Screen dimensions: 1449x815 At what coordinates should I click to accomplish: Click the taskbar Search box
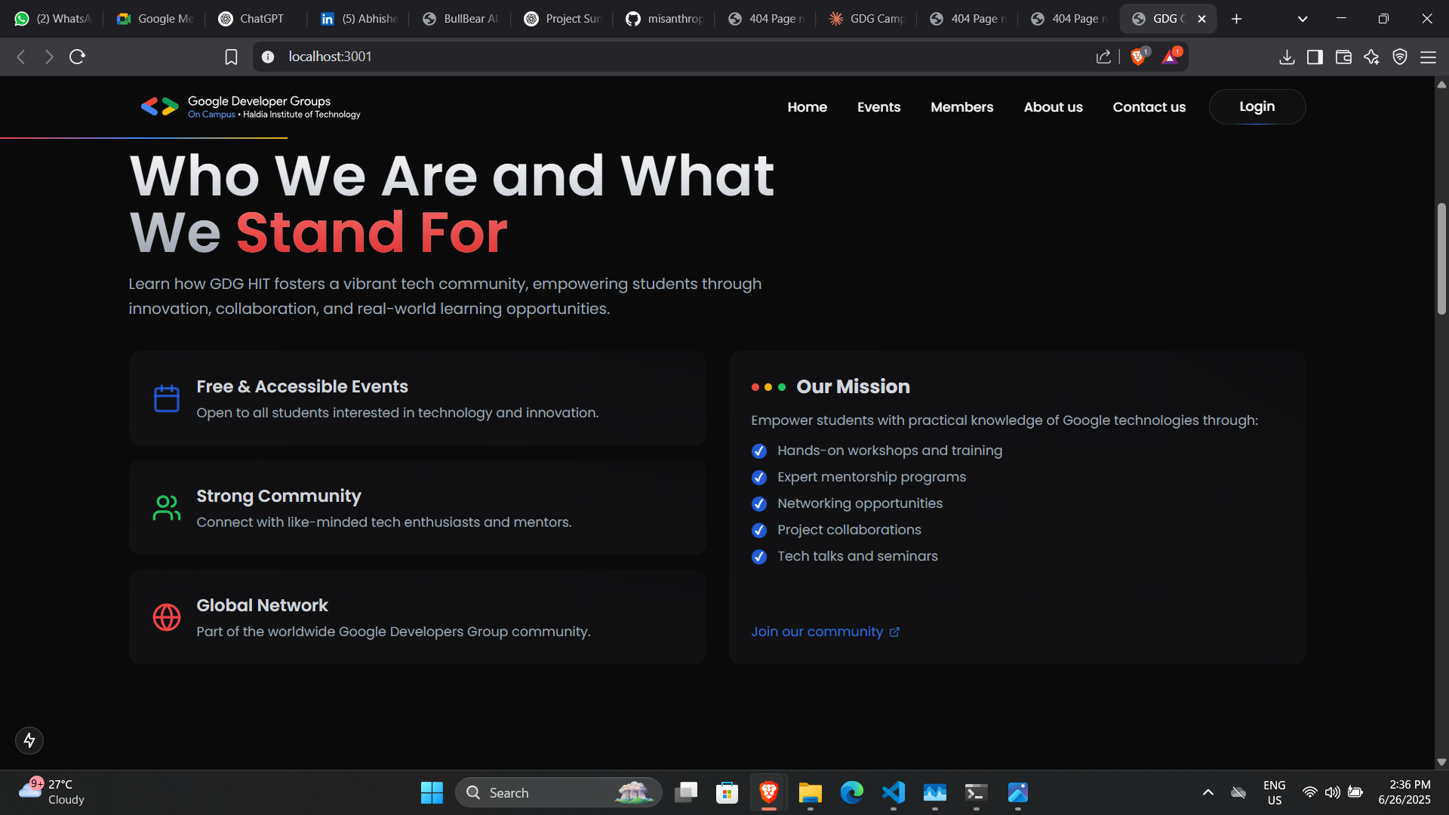[x=558, y=792]
